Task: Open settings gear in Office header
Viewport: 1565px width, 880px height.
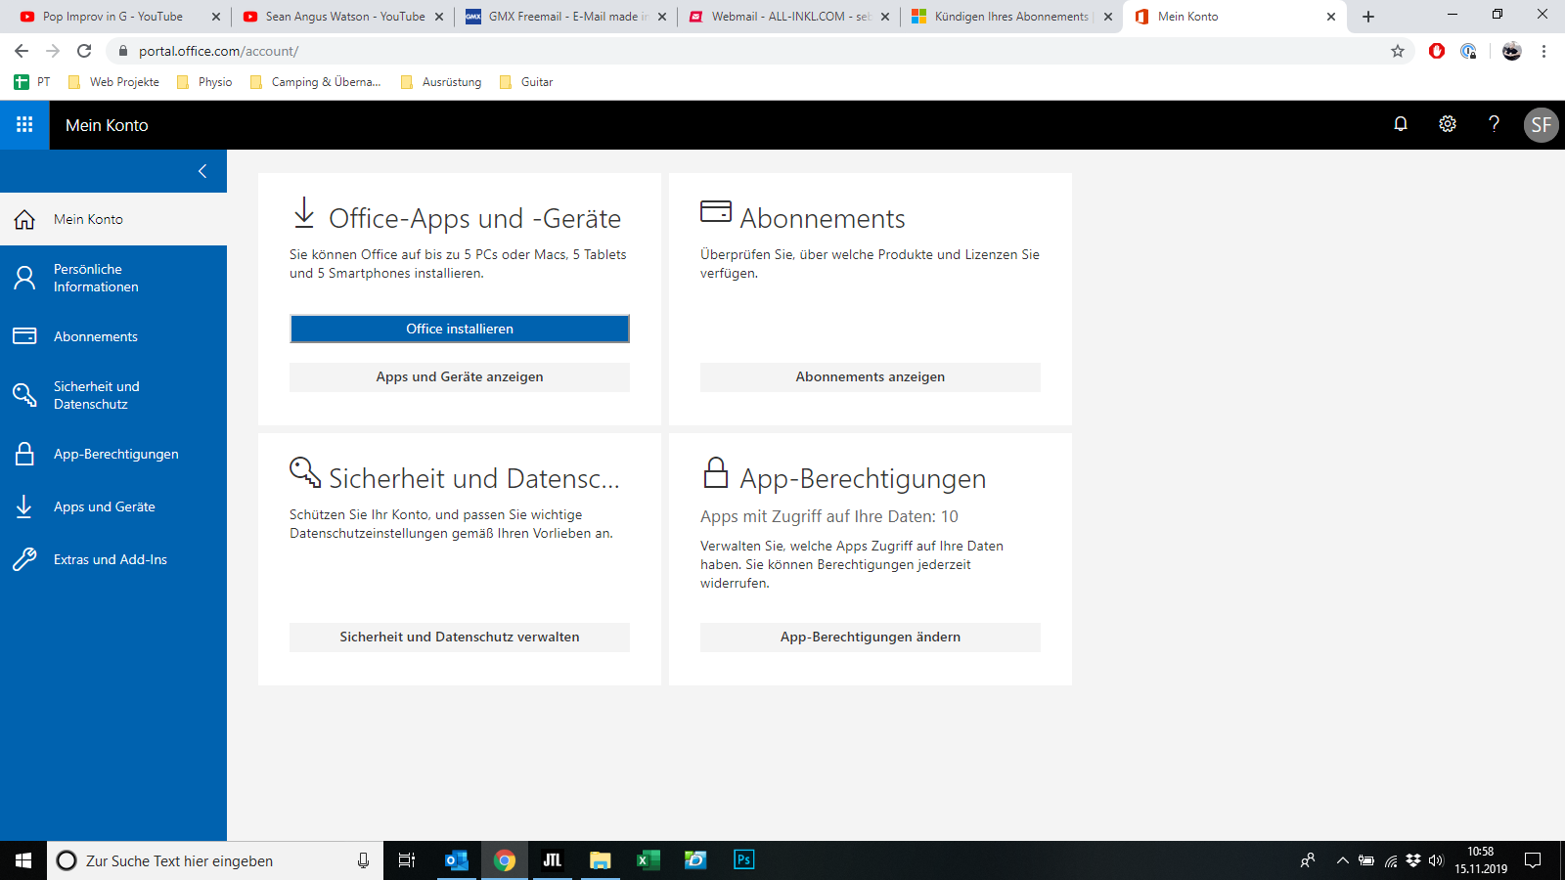Action: [1448, 124]
